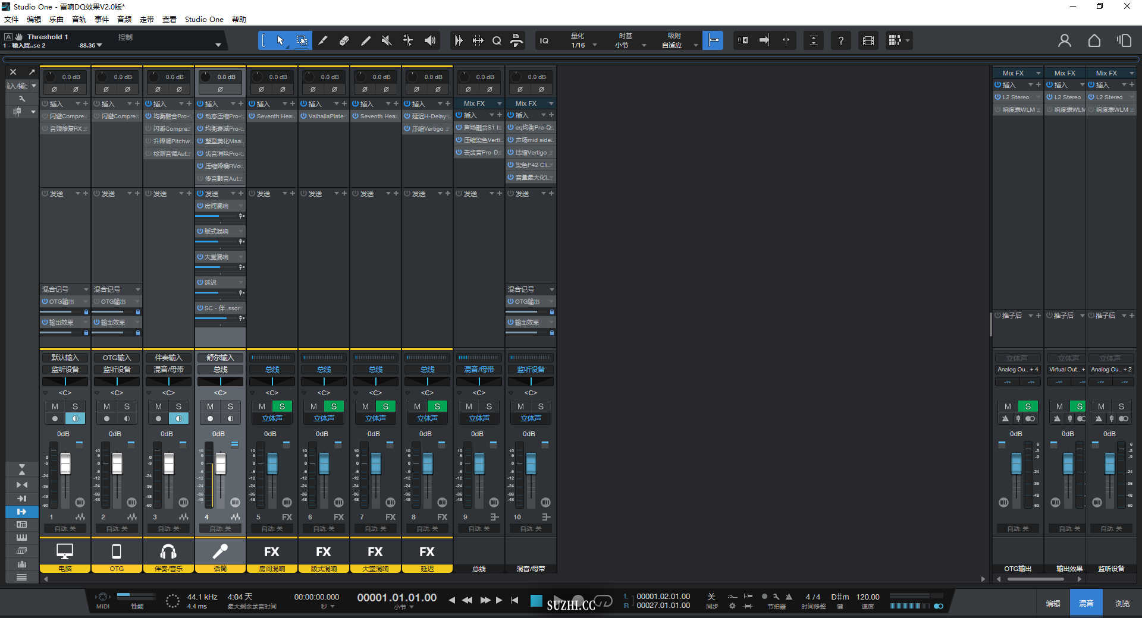Open the 编辑 menu
The width and height of the screenshot is (1142, 618).
pos(34,19)
